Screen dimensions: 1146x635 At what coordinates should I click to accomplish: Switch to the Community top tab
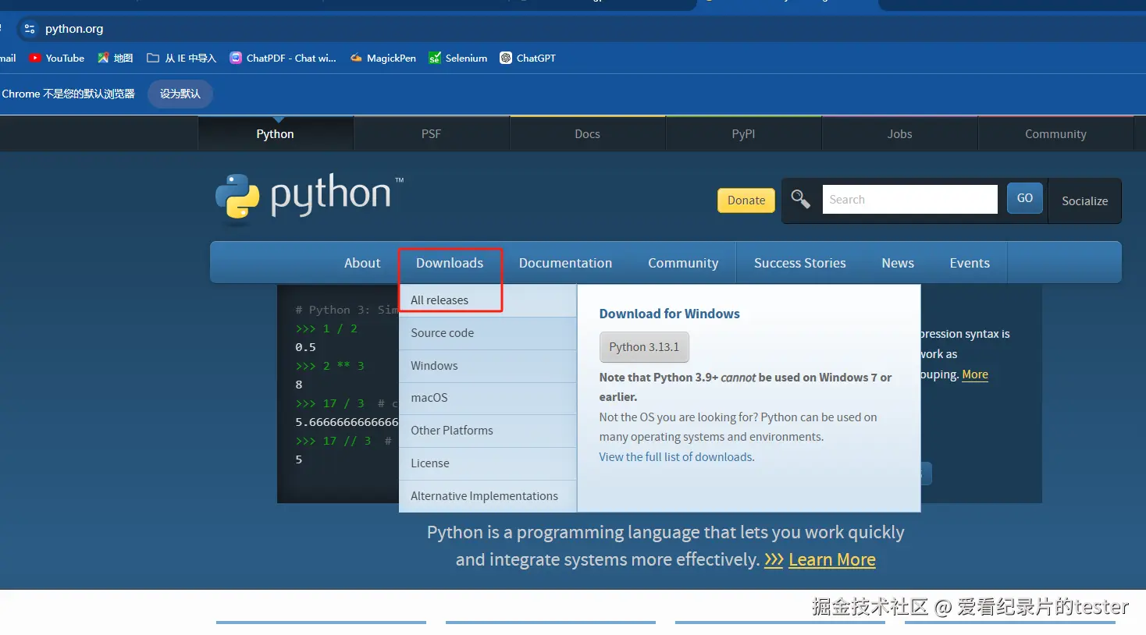pos(1055,134)
